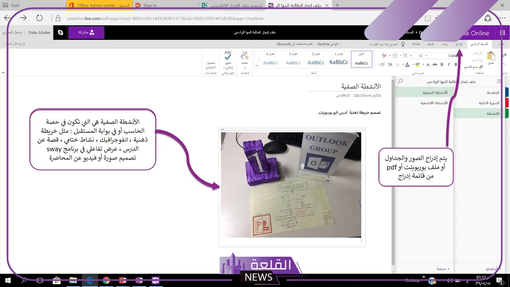The height and width of the screenshot is (287, 510).
Task: Open the Home (الشريط الرئيسي) ribbon tab
Action: (479, 44)
